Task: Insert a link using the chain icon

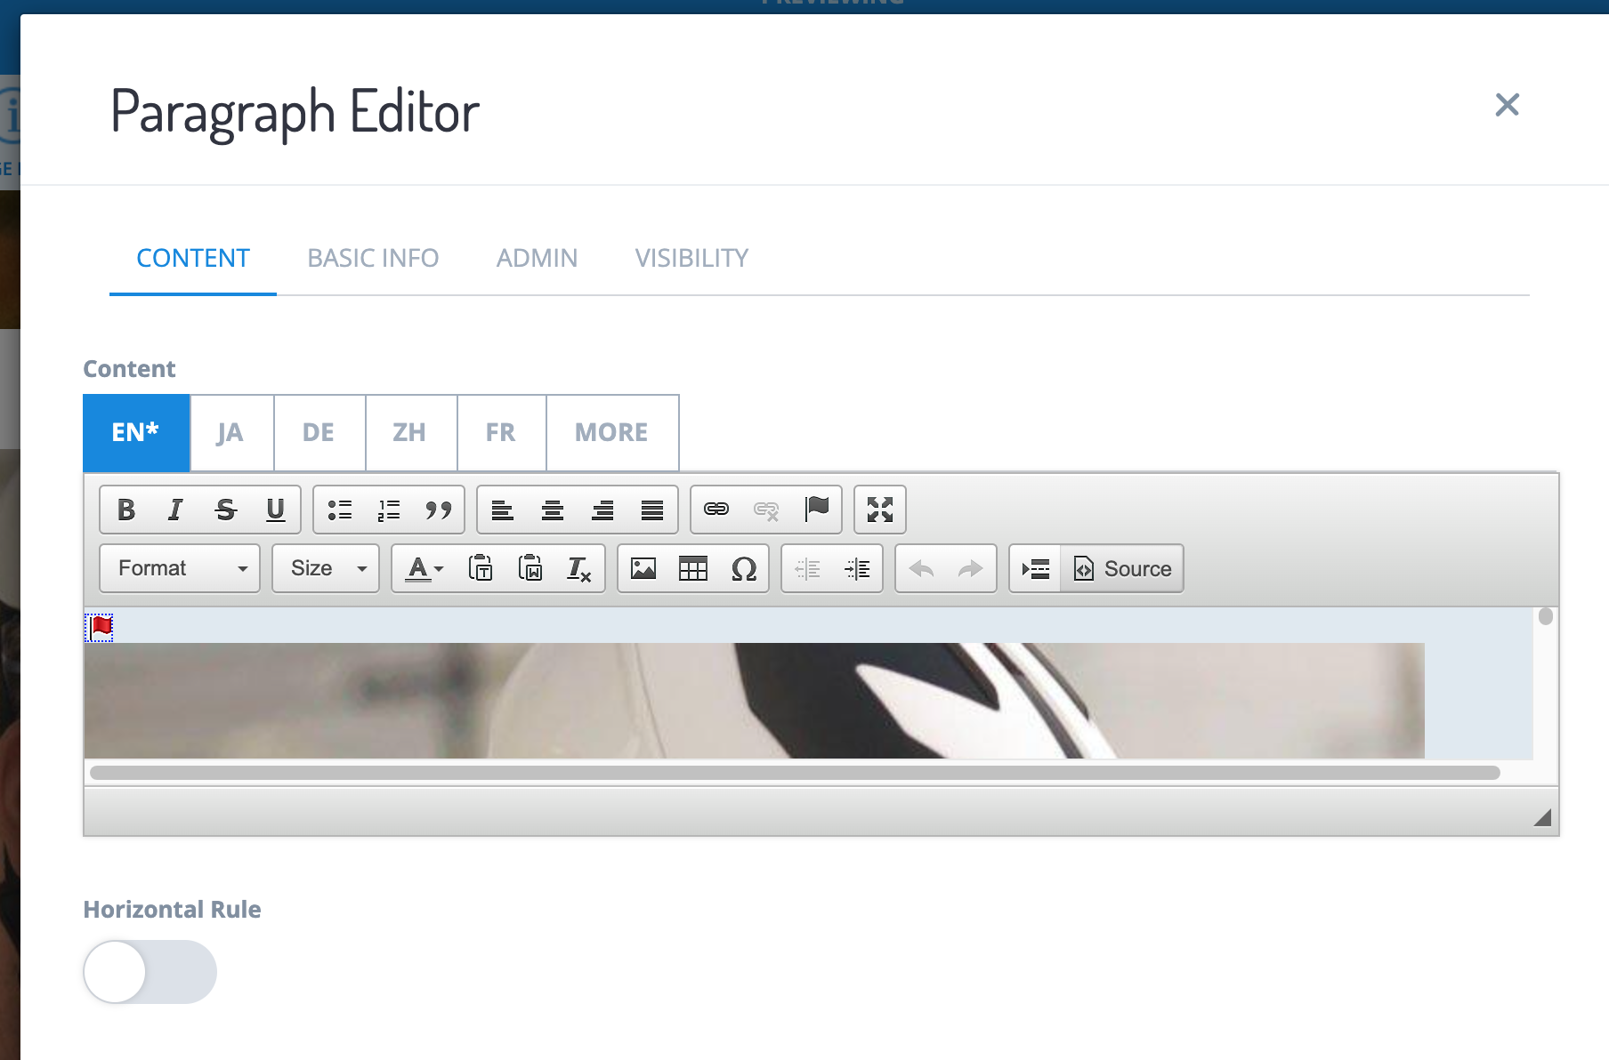Action: 716,510
